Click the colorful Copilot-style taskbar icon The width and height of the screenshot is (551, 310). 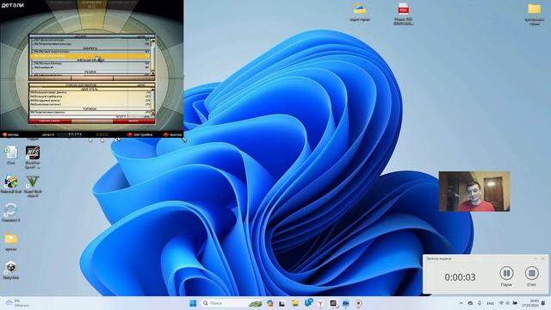coord(269,303)
